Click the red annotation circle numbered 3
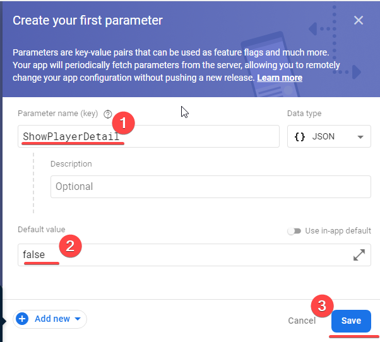Image resolution: width=380 pixels, height=342 pixels. pos(322,306)
